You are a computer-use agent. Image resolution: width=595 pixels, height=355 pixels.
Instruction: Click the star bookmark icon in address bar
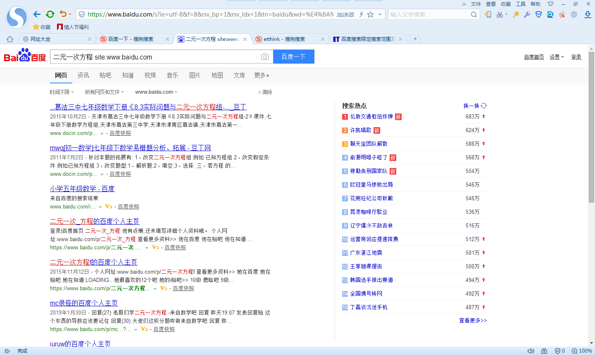371,14
